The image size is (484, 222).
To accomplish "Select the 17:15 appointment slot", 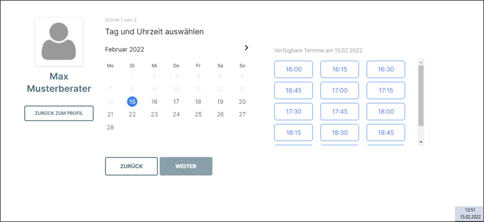I will [386, 91].
